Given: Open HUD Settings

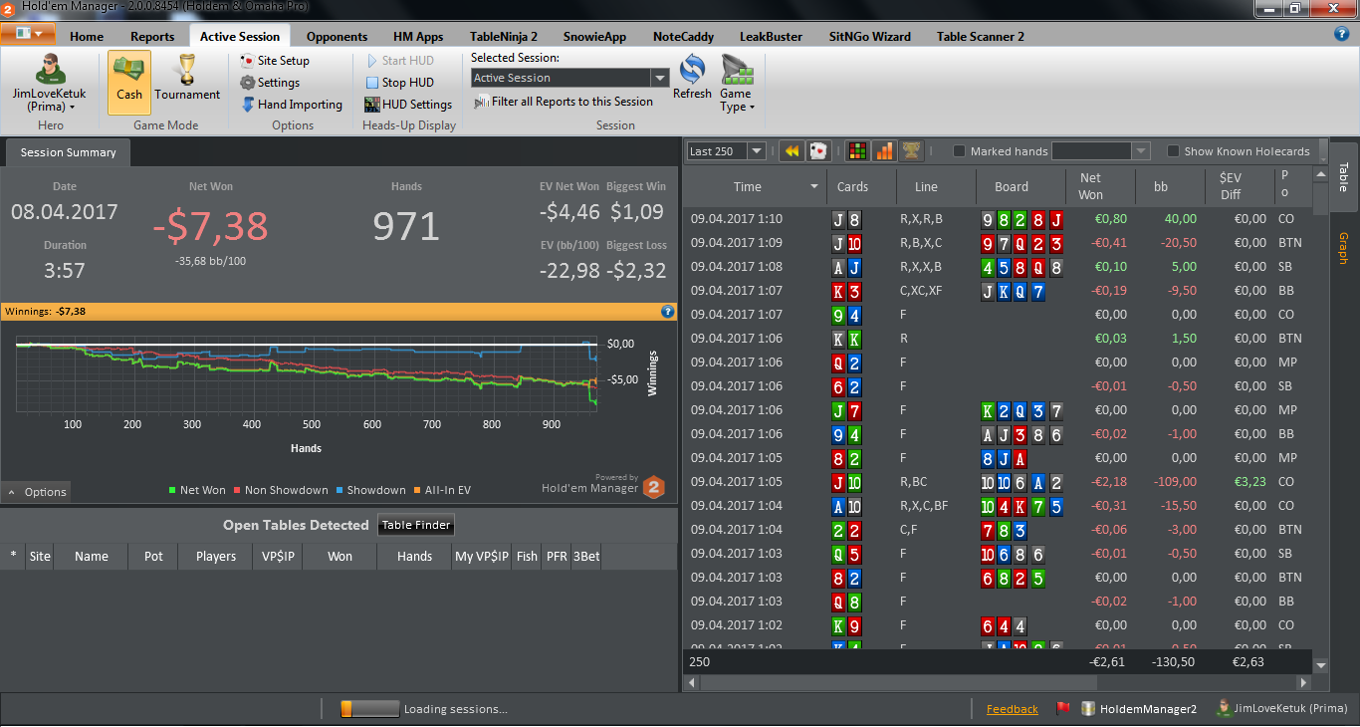Looking at the screenshot, I should (x=408, y=105).
